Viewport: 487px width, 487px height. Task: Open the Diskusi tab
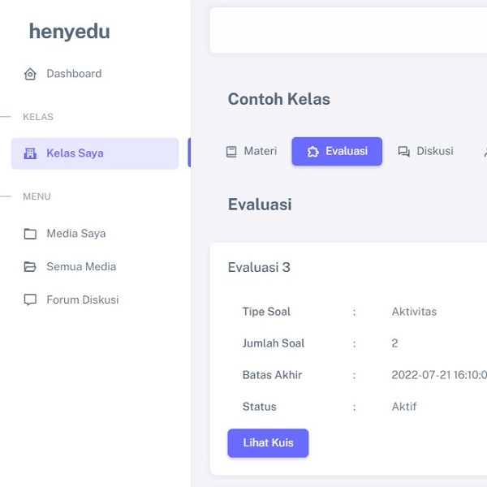[435, 151]
